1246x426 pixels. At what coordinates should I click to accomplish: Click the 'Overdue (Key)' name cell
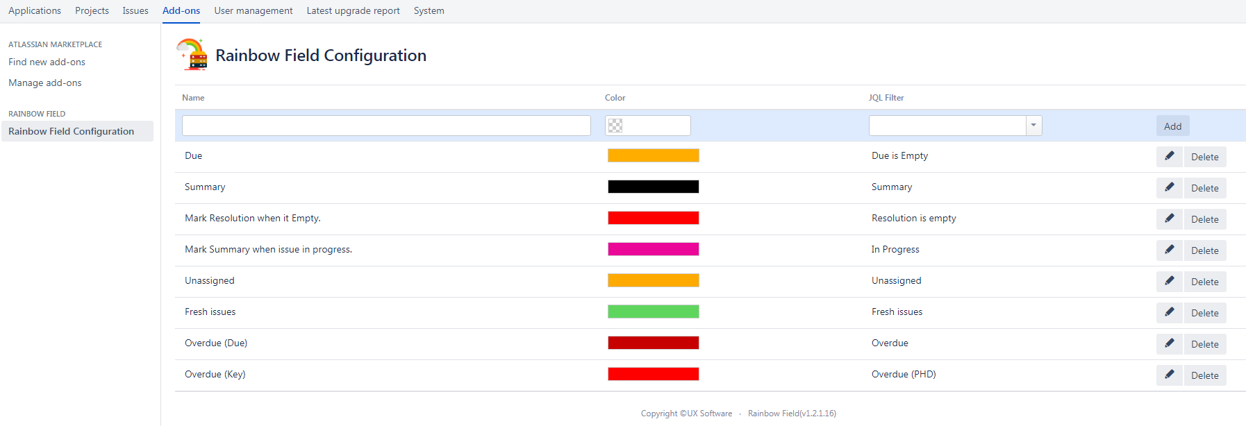pos(215,374)
